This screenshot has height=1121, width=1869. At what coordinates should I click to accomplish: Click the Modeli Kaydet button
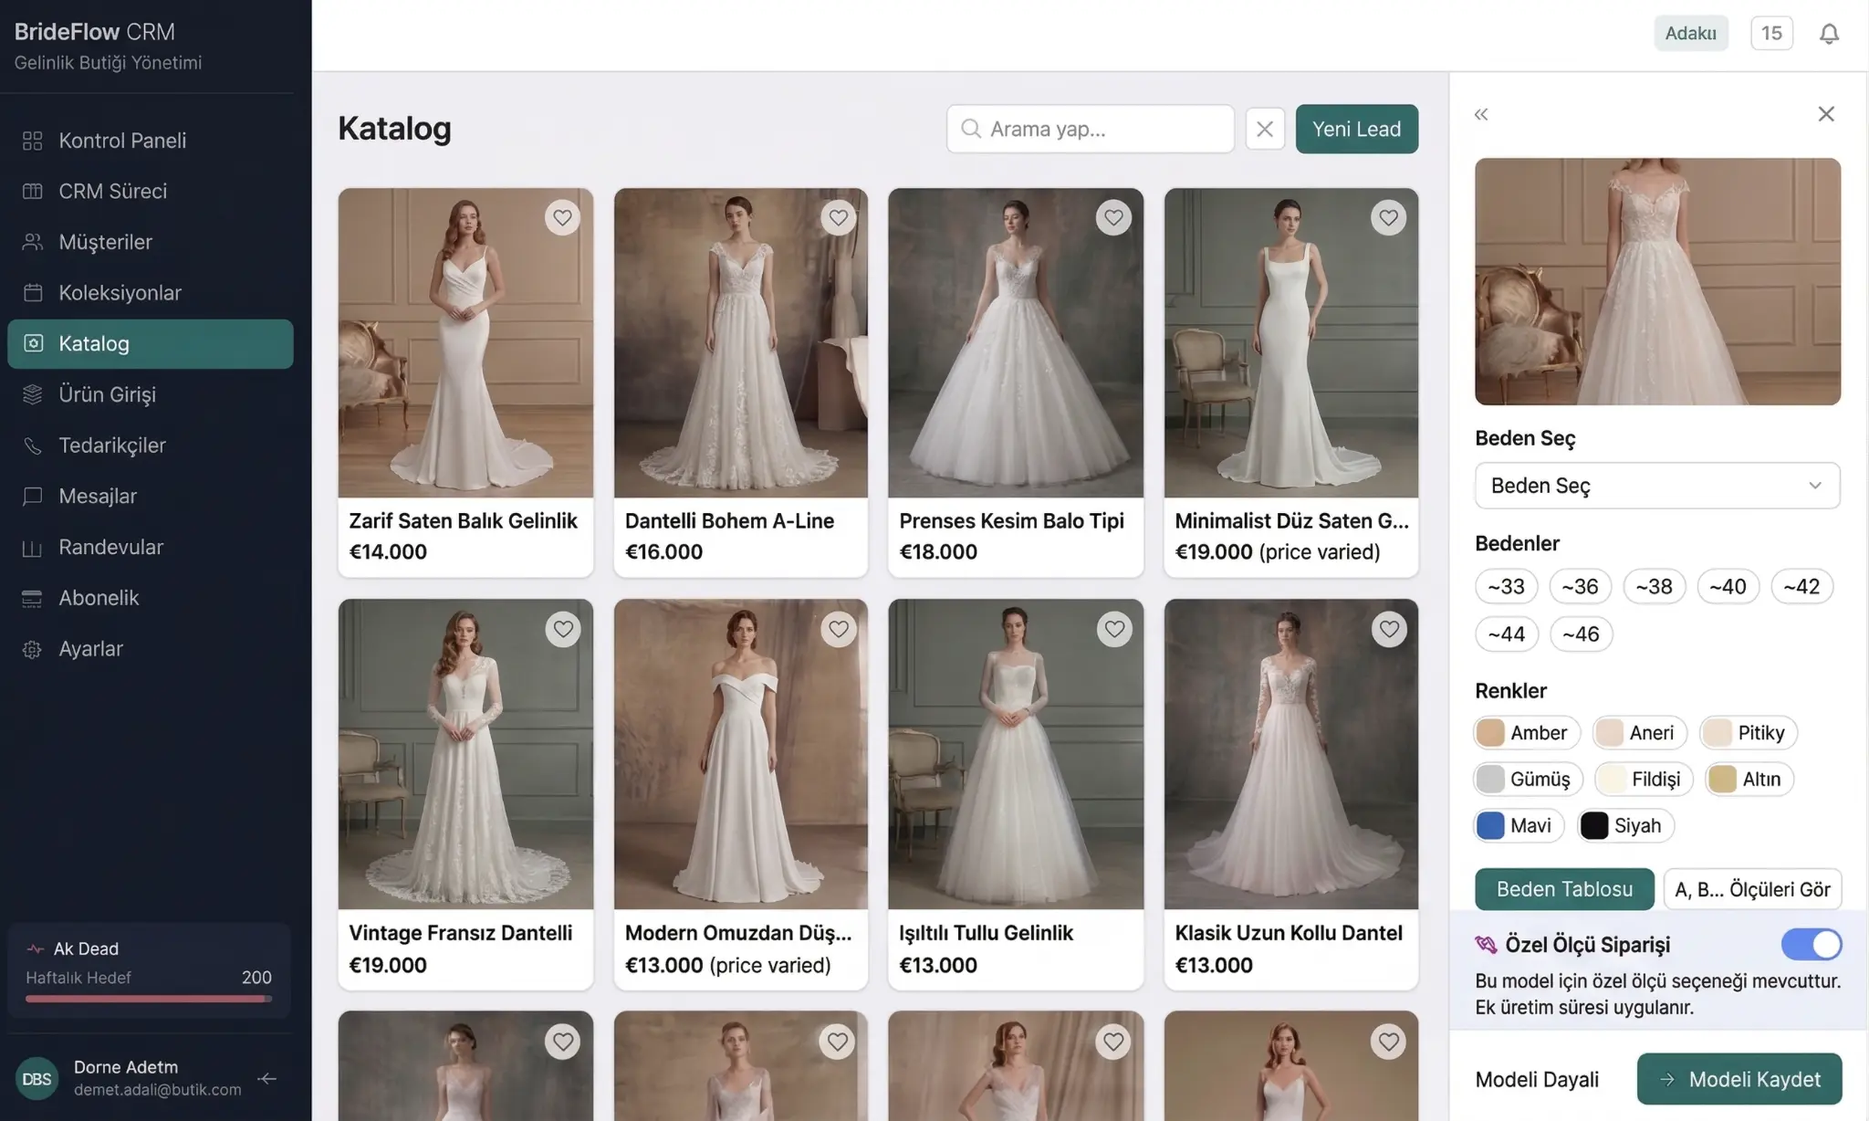click(x=1739, y=1079)
